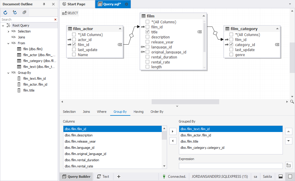Switch to the Text view
Viewport: 295px width, 181px height.
click(103, 177)
